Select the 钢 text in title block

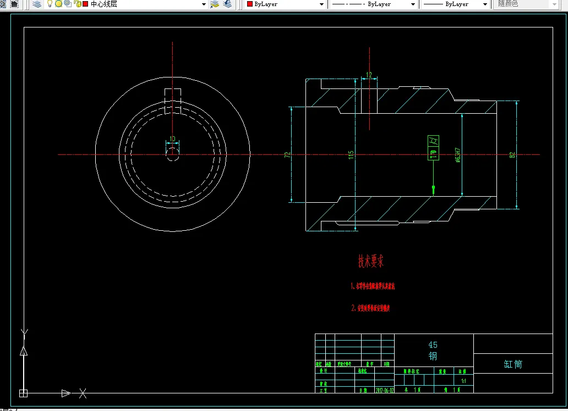click(433, 356)
